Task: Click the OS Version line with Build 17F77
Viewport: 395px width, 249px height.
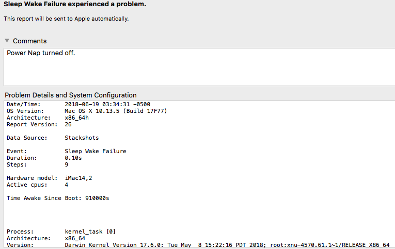Action: [x=116, y=111]
